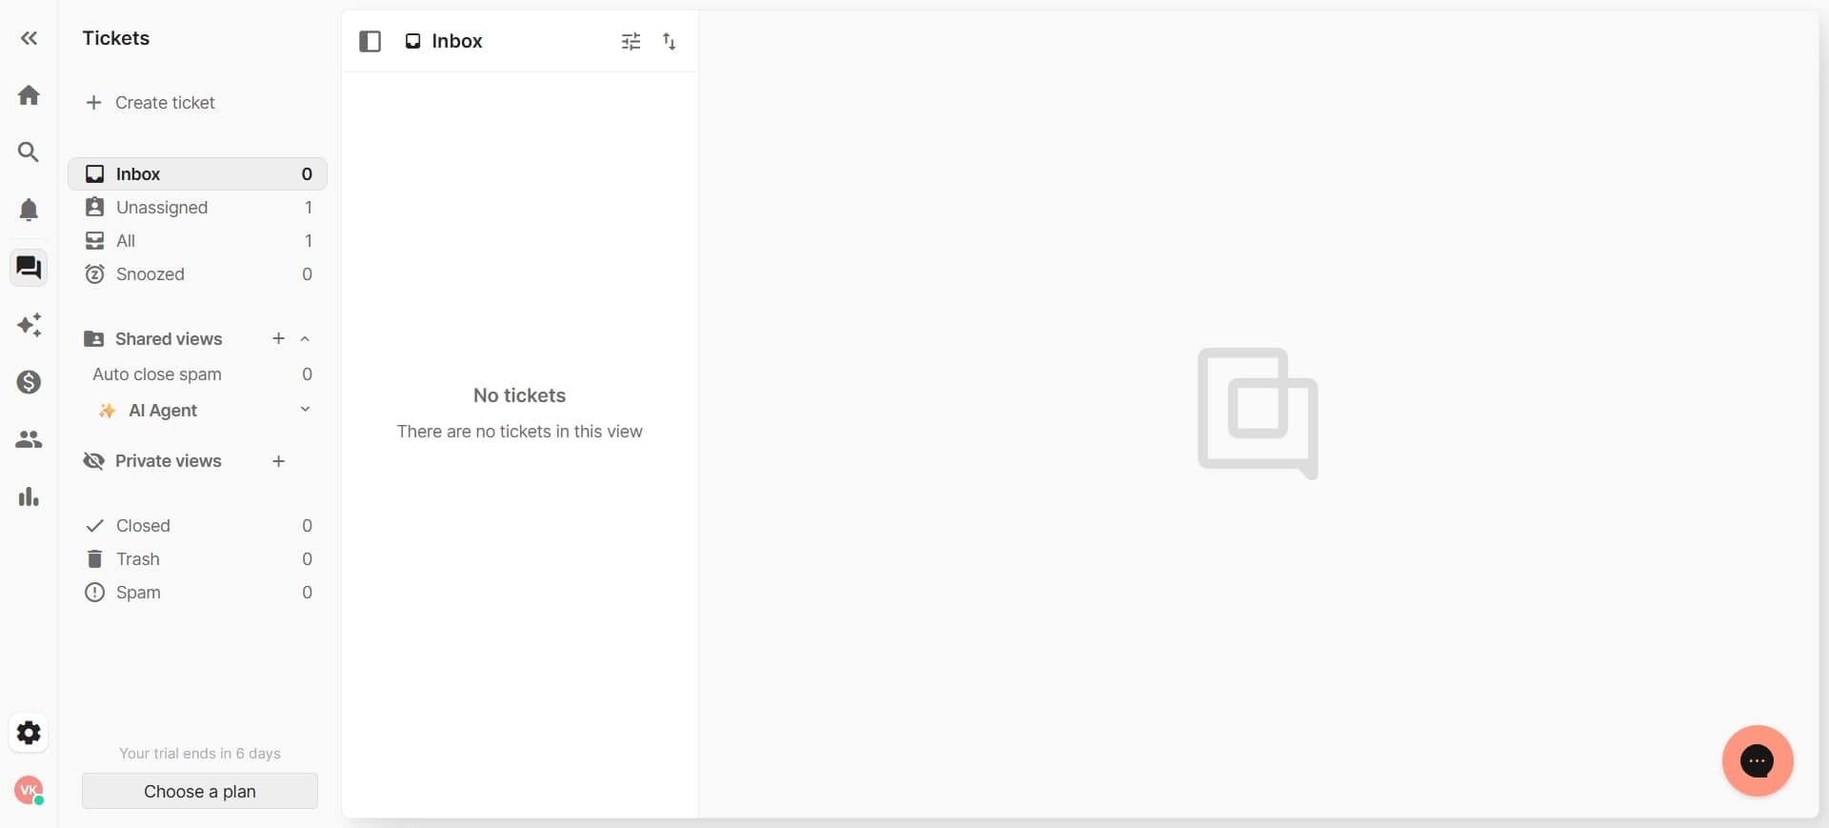Open the Customers people icon
The image size is (1829, 828).
pos(29,439)
